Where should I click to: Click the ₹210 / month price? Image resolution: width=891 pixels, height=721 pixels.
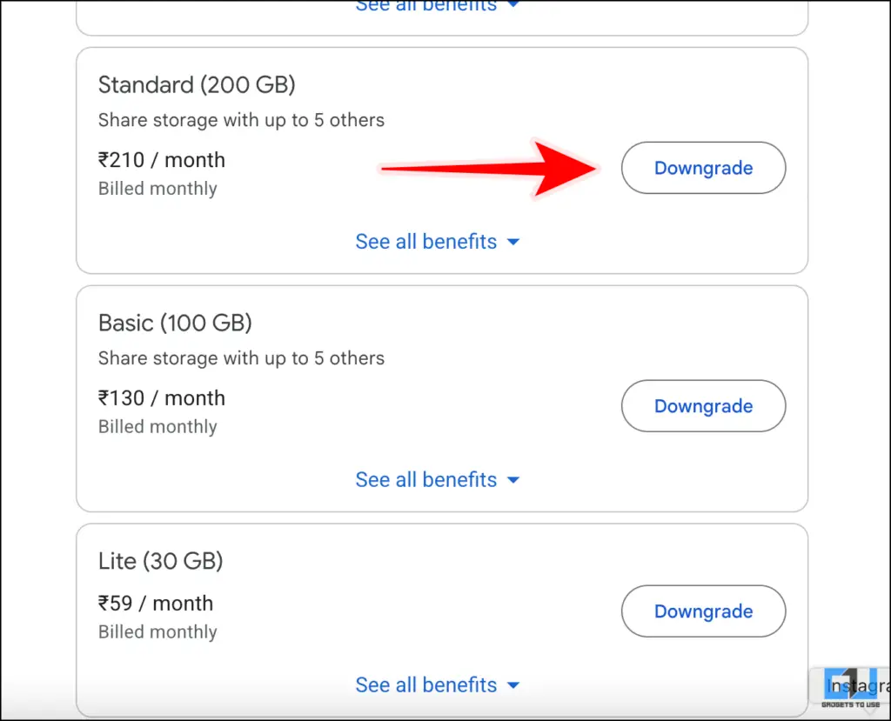[x=162, y=160]
